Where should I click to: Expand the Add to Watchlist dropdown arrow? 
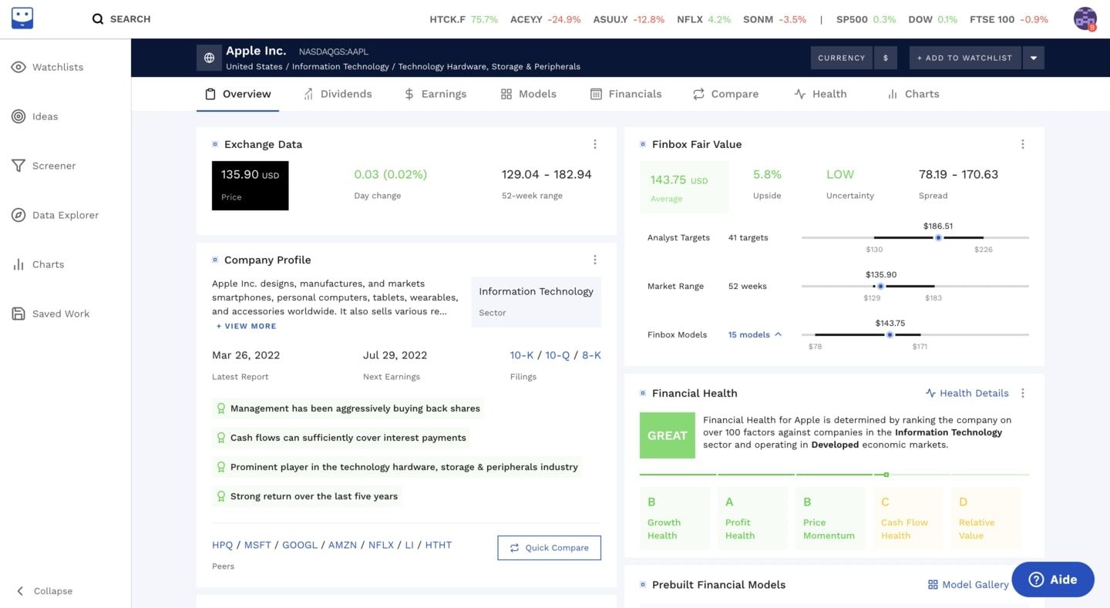[1033, 58]
